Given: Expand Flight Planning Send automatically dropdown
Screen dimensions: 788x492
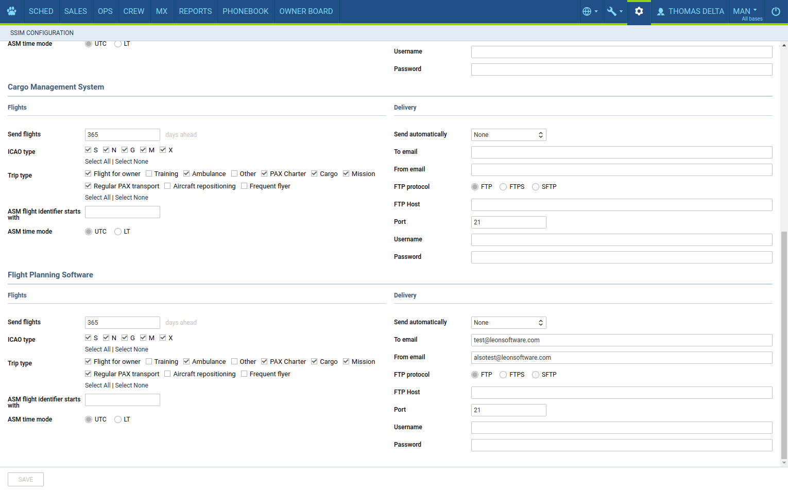Looking at the screenshot, I should [508, 323].
